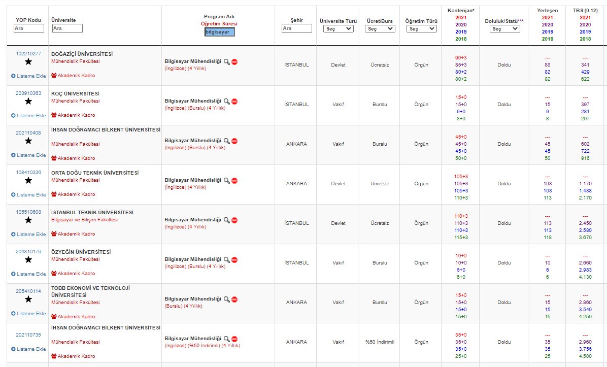Click red round icon in Bilkent %50 İndirimli row
The image size is (607, 367).
(x=234, y=339)
